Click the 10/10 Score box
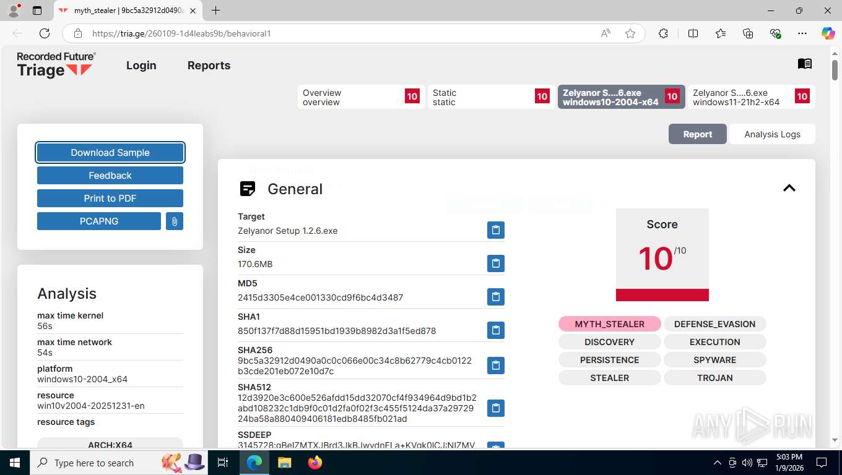 [x=662, y=255]
